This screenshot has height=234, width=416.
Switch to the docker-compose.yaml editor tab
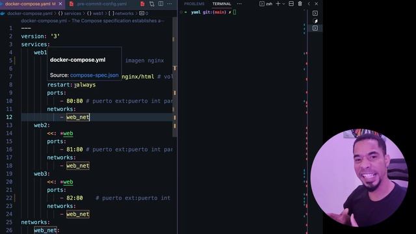coord(28,4)
